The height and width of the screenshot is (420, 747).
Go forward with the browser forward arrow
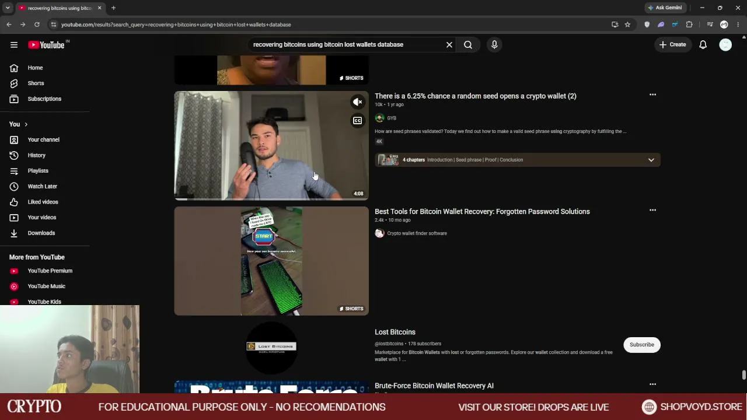pyautogui.click(x=23, y=24)
